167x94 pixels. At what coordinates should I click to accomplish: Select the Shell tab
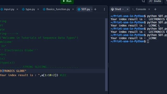pyautogui.click(x=118, y=9)
